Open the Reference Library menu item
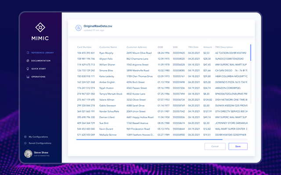281x175 pixels. coord(43,52)
